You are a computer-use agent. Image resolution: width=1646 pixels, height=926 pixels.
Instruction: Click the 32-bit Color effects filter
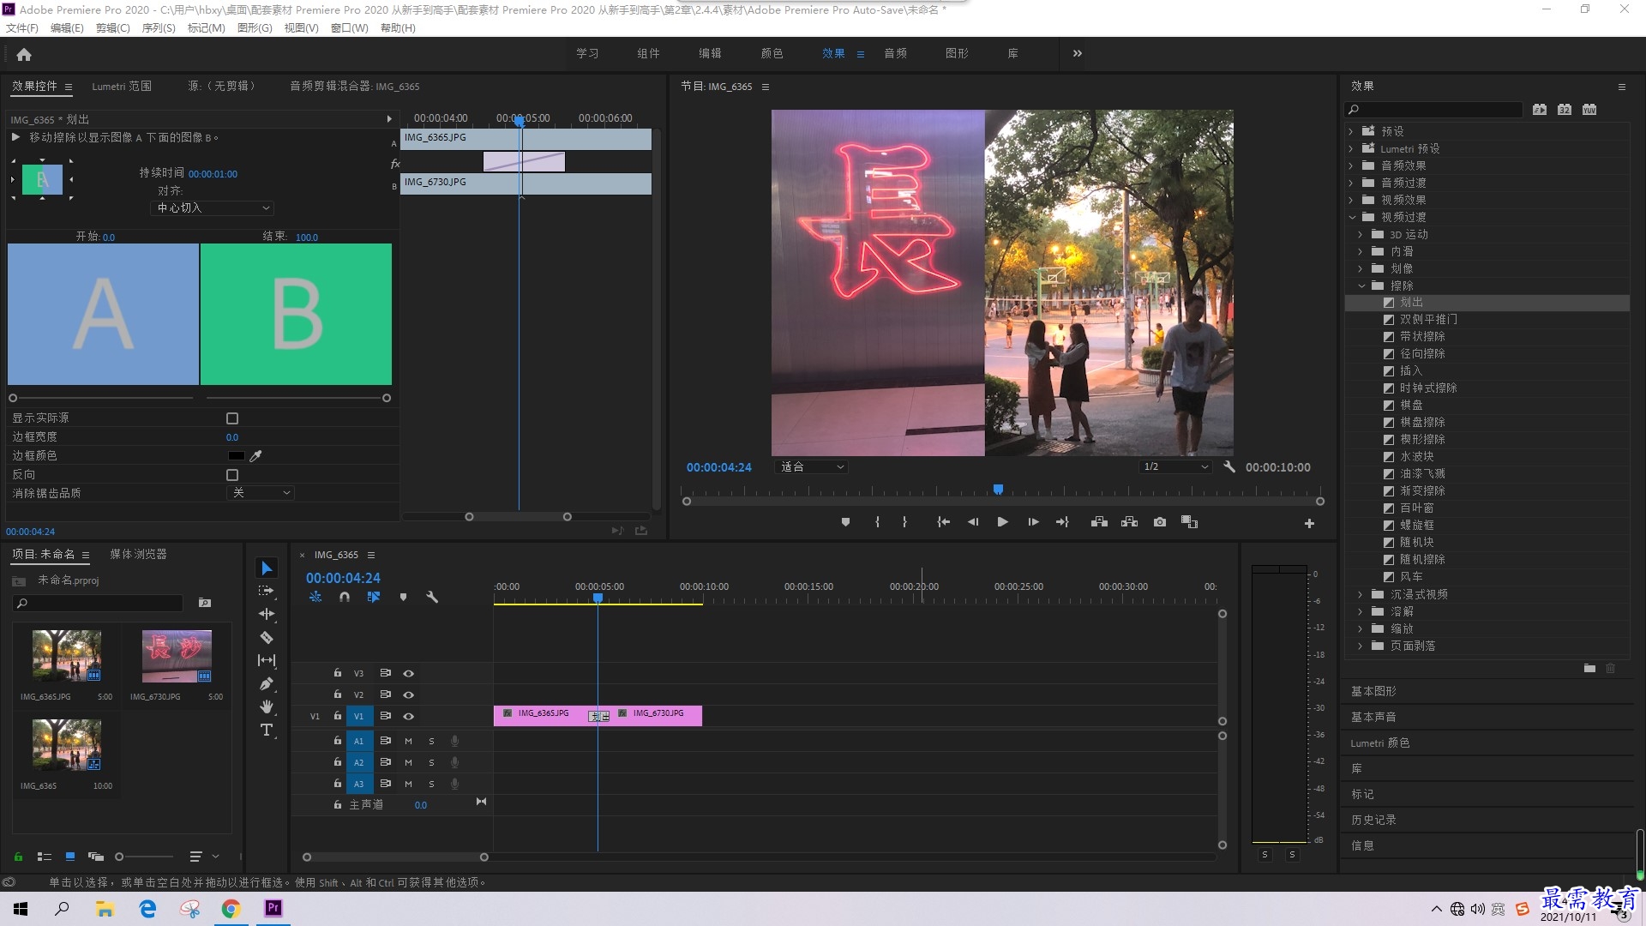tap(1565, 110)
